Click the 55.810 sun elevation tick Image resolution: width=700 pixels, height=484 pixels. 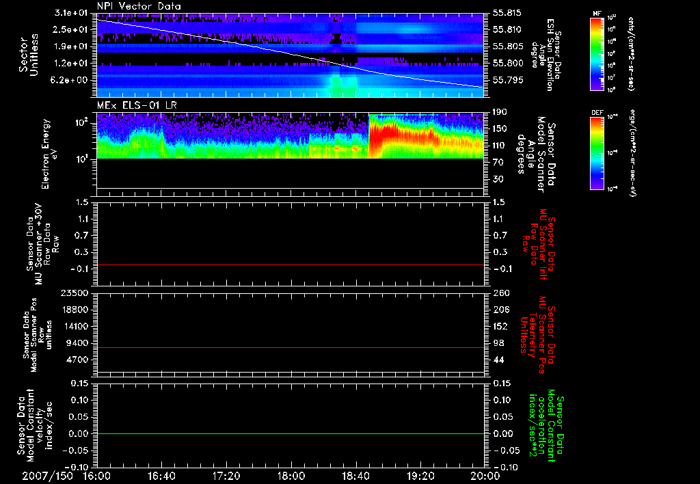507,29
